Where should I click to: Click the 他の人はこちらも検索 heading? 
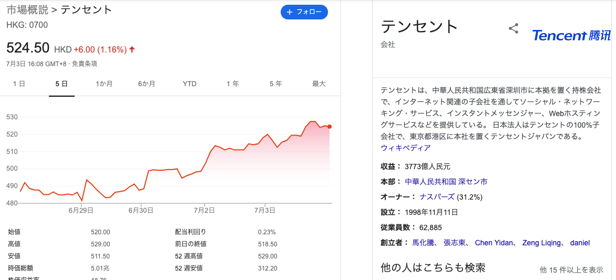coord(433,267)
